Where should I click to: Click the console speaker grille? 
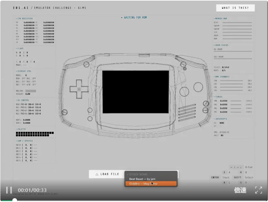coord(185,111)
